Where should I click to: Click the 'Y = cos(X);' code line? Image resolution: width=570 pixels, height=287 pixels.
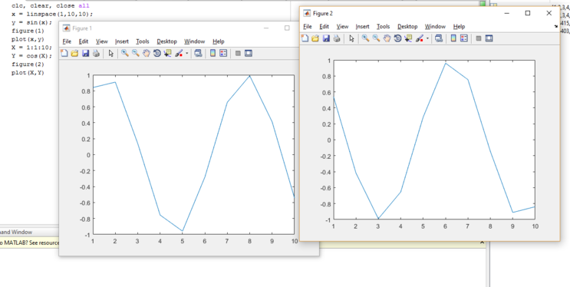click(x=31, y=56)
